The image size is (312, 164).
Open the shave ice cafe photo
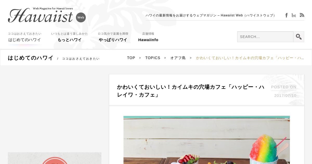click(207, 140)
